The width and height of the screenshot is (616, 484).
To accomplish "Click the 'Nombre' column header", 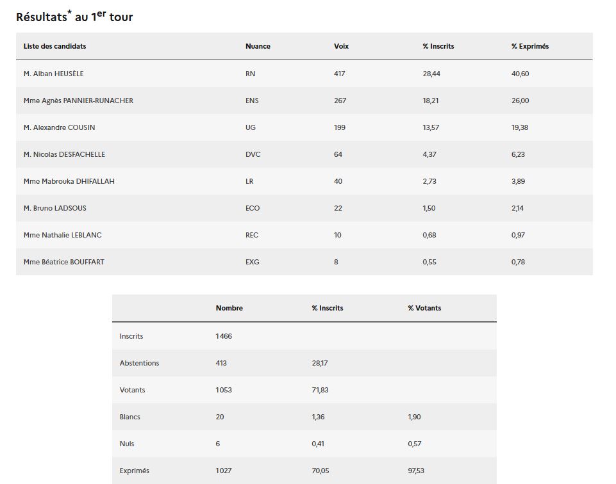I will click(x=229, y=308).
